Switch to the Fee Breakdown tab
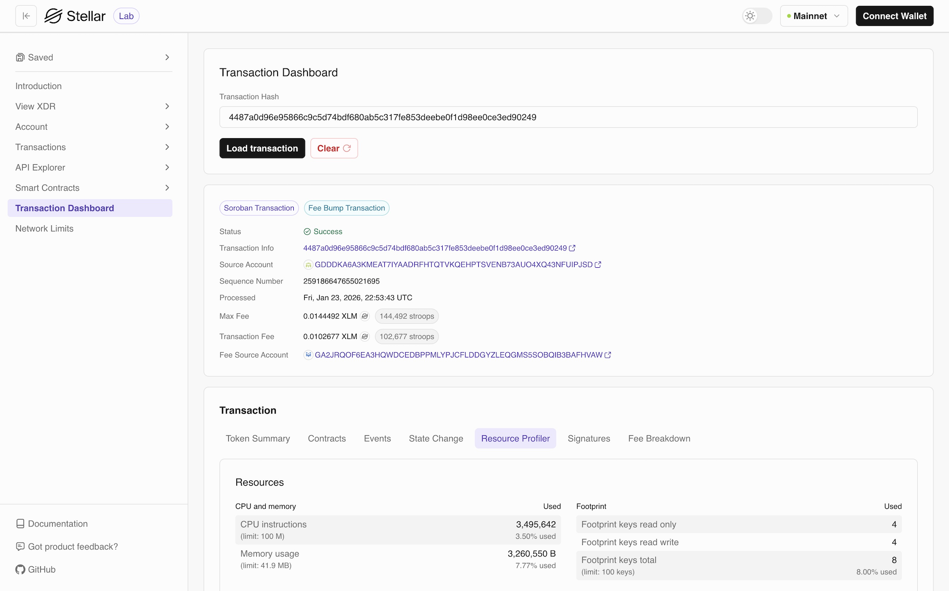This screenshot has height=591, width=949. coord(659,438)
